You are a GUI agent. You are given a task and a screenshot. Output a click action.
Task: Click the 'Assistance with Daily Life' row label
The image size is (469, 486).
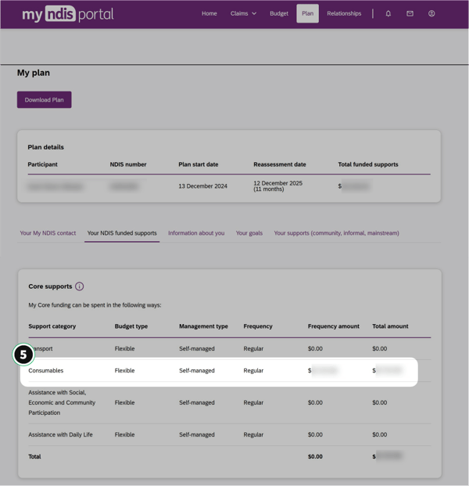(61, 434)
